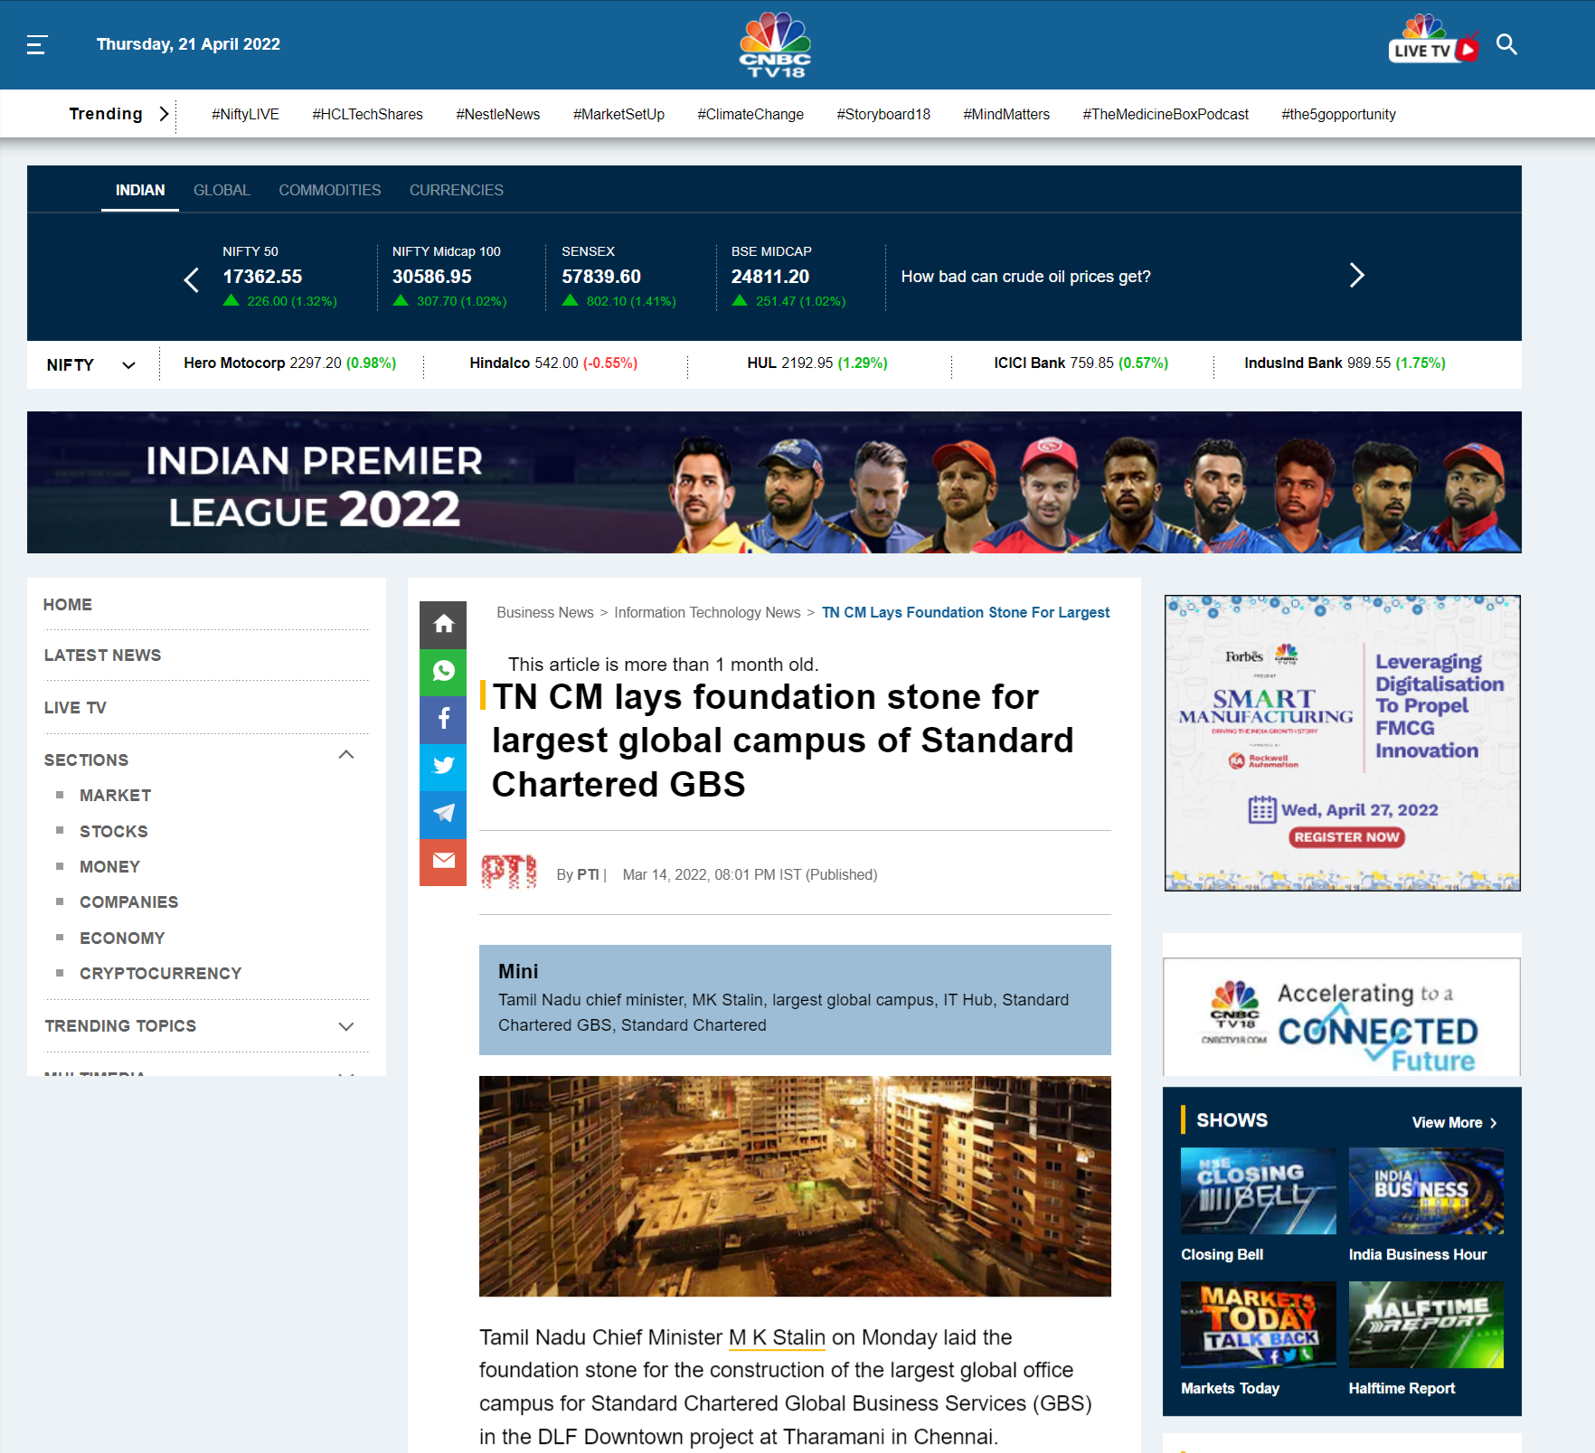Open the hamburger menu icon
The height and width of the screenshot is (1453, 1595).
(37, 44)
